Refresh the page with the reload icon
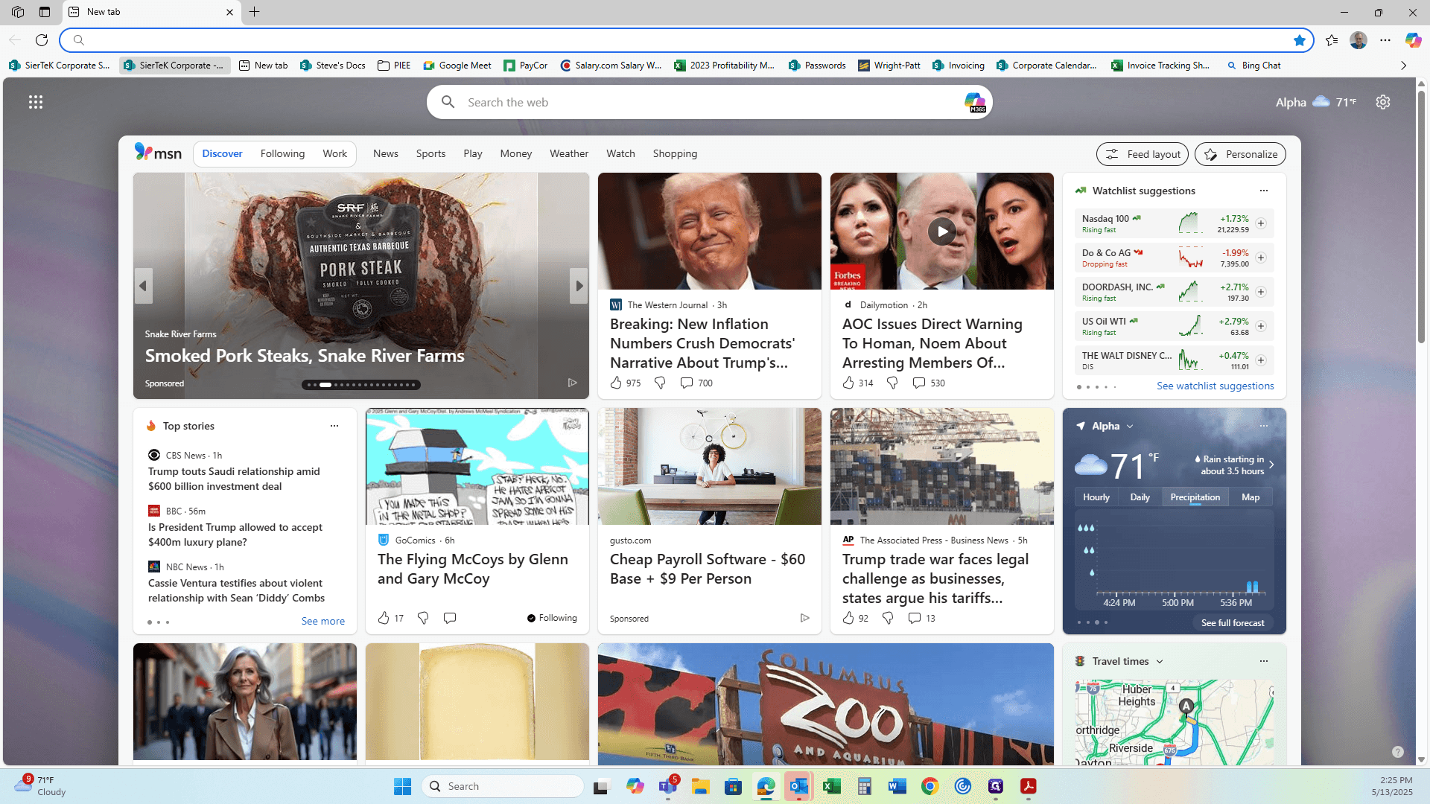The image size is (1430, 804). point(42,40)
